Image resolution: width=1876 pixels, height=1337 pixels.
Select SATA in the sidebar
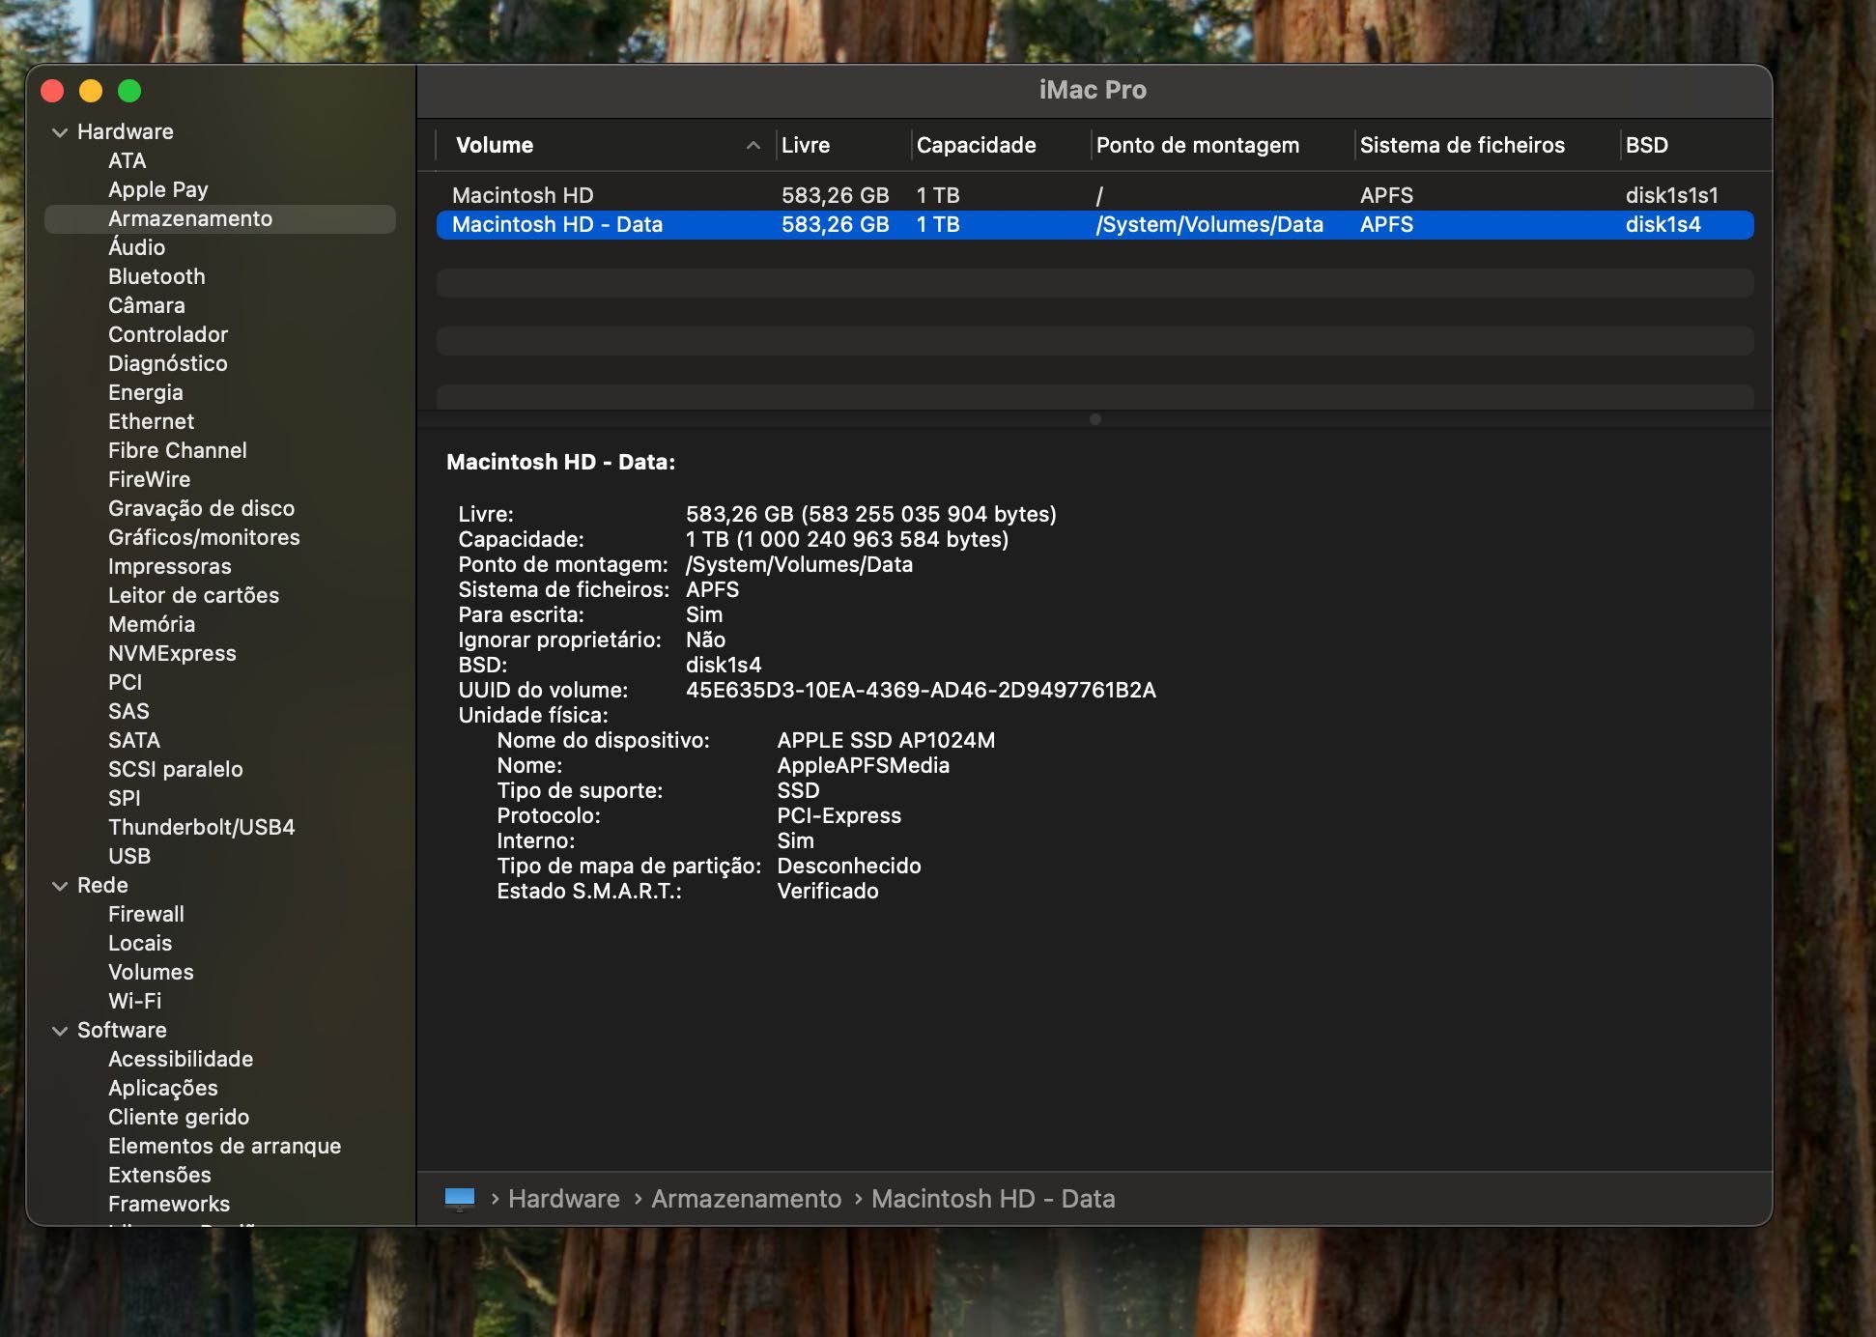point(134,740)
